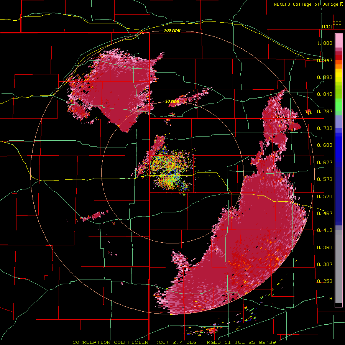Select the 0.947 legend value
Screen dimensions: 345x345
click(x=325, y=60)
